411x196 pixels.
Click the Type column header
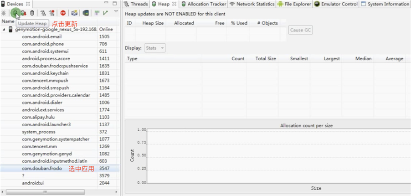point(164,58)
